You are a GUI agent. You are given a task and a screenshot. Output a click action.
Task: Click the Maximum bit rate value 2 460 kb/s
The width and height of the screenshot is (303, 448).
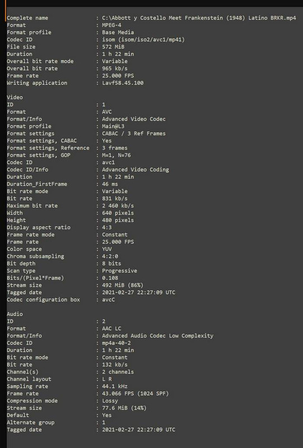[x=118, y=206]
